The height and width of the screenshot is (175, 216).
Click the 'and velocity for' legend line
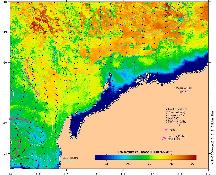click(175, 115)
